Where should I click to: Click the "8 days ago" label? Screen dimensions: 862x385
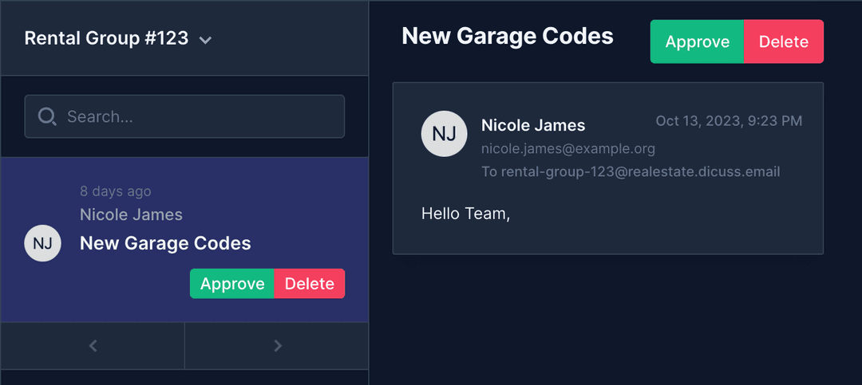116,191
